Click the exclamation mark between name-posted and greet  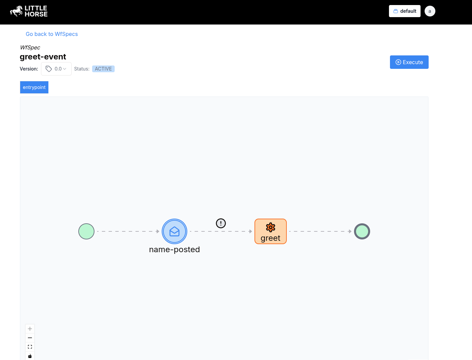coord(221,223)
